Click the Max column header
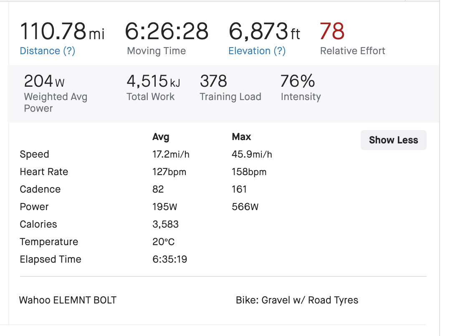 coord(241,137)
